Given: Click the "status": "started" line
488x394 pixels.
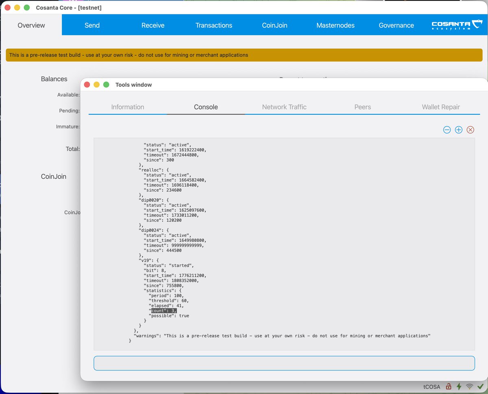Looking at the screenshot, I should [169, 265].
